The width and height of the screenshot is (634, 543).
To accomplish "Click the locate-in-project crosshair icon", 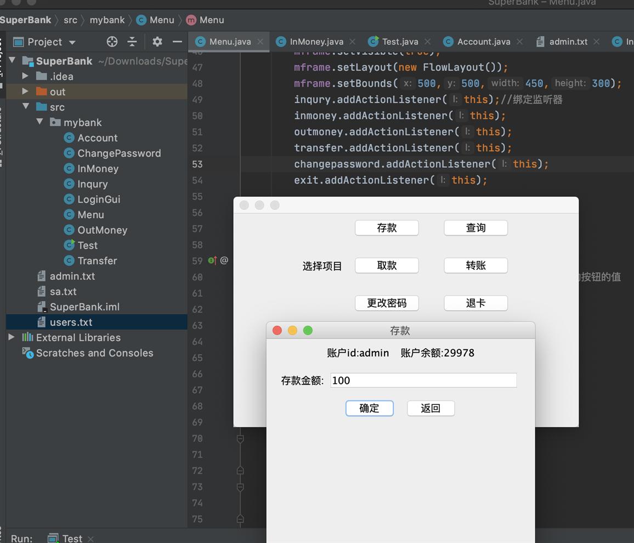I will coord(112,42).
